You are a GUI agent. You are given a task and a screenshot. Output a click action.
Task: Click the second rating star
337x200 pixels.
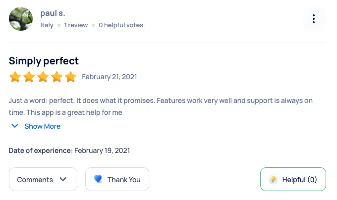(x=29, y=77)
